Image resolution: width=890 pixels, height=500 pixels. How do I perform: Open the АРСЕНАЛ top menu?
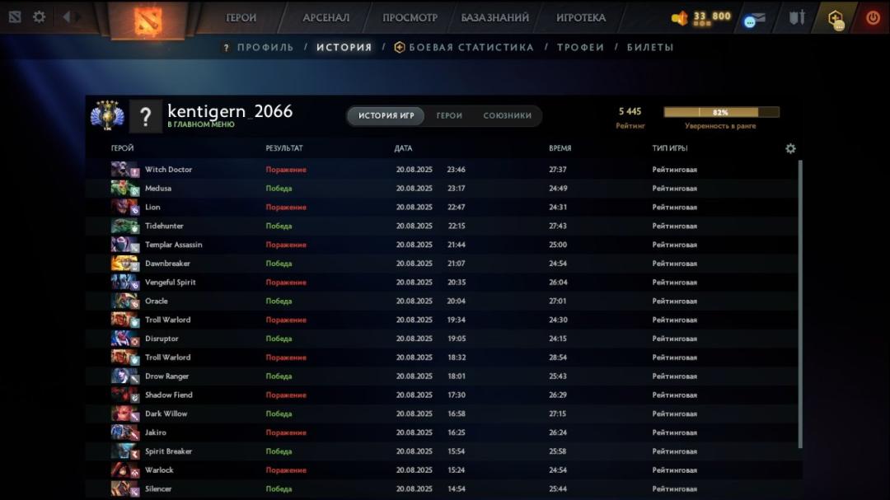click(x=326, y=17)
